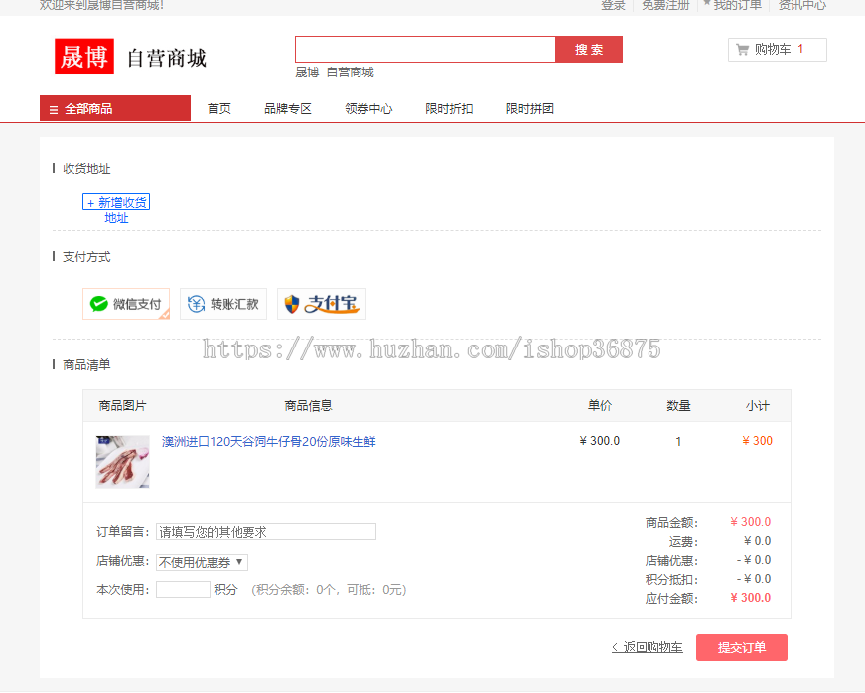Click the product thumbnail image
The height and width of the screenshot is (693, 865).
[121, 463]
